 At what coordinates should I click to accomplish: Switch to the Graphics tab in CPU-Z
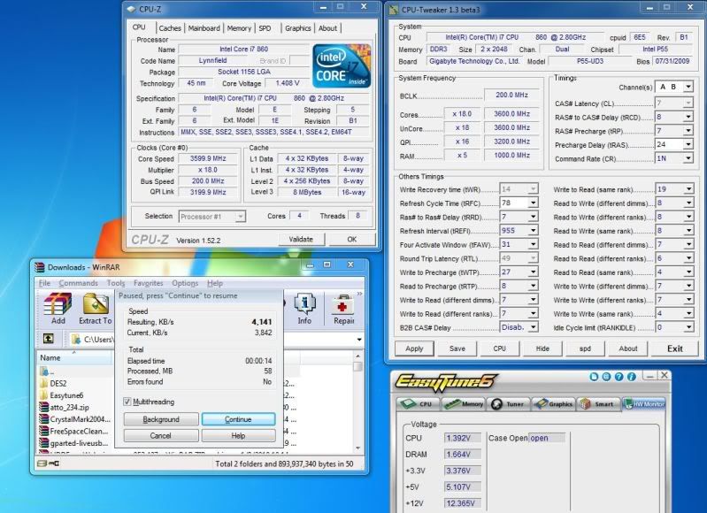pyautogui.click(x=297, y=28)
